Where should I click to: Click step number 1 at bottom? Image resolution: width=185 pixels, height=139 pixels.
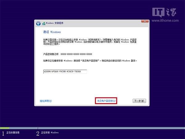(x=3, y=133)
